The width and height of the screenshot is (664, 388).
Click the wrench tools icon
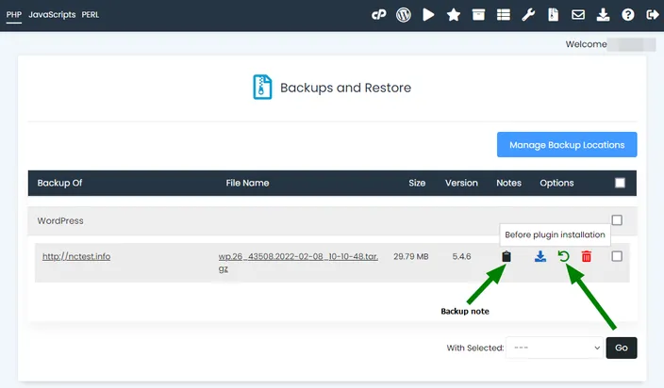[x=528, y=15]
